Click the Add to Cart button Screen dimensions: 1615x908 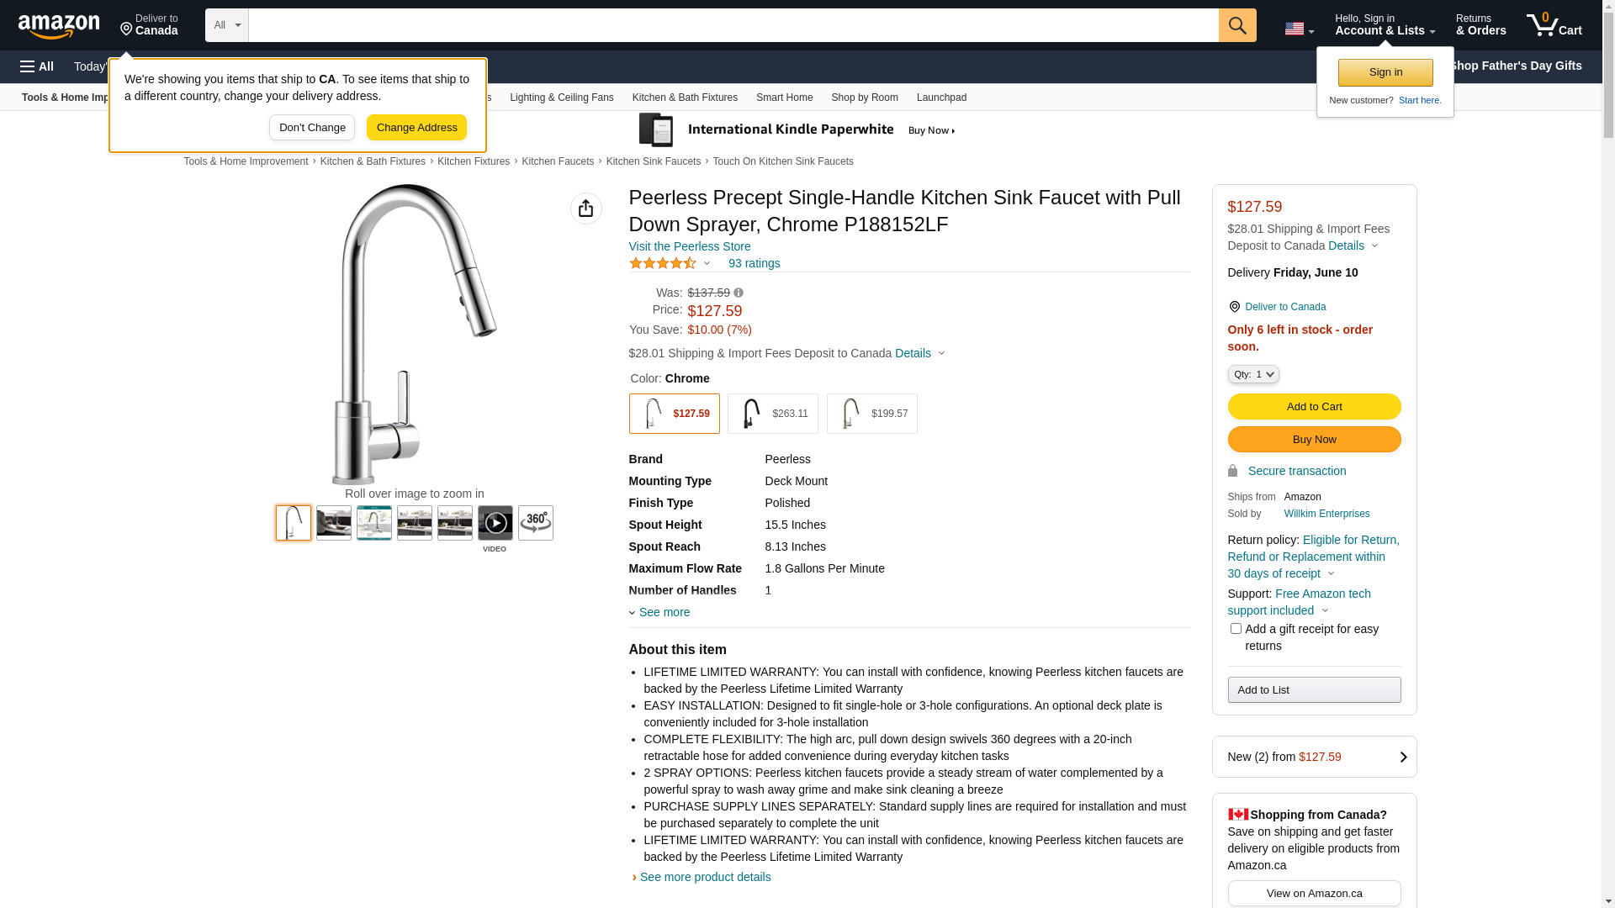tap(1313, 407)
